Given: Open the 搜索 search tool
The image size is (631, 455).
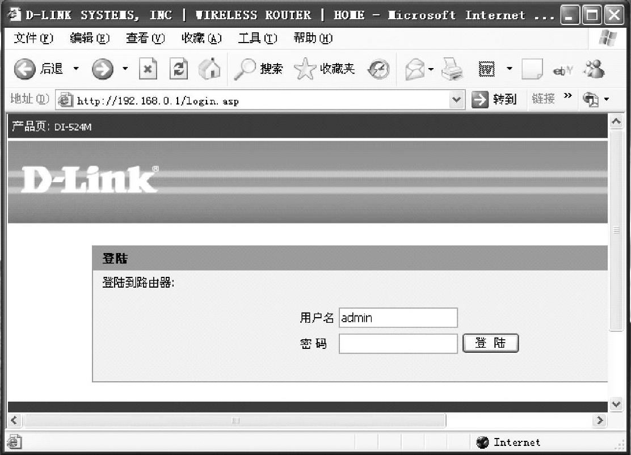Looking at the screenshot, I should coord(258,69).
